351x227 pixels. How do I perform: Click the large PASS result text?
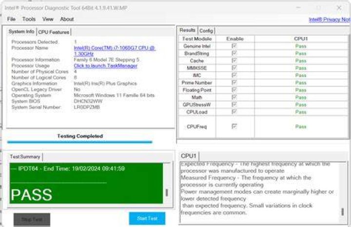click(x=32, y=195)
